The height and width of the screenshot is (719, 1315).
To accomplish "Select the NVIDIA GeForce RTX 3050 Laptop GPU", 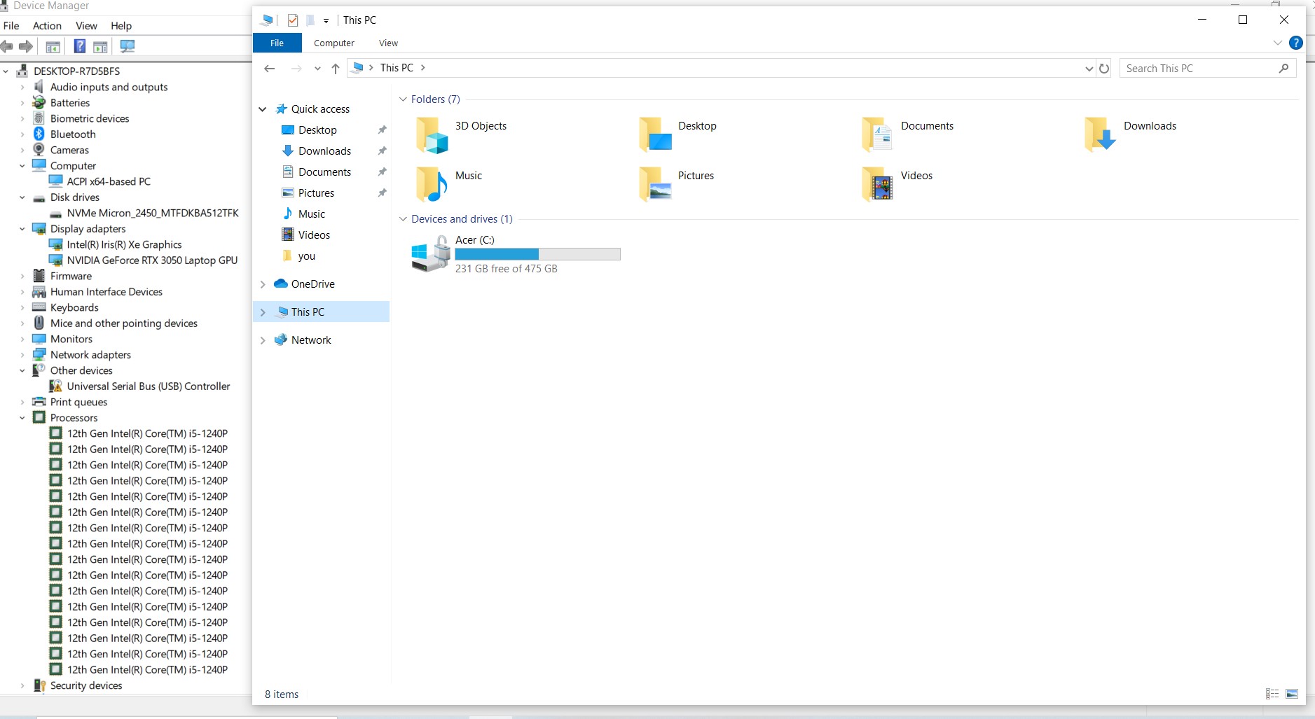I will (x=152, y=260).
